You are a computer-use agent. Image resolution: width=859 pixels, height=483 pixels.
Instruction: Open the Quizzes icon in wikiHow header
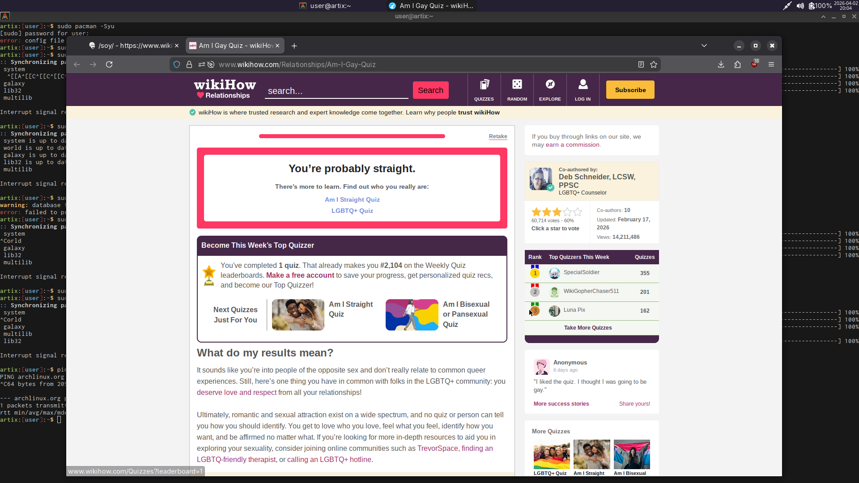484,85
